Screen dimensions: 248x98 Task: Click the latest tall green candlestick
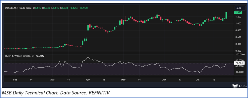click(226, 15)
